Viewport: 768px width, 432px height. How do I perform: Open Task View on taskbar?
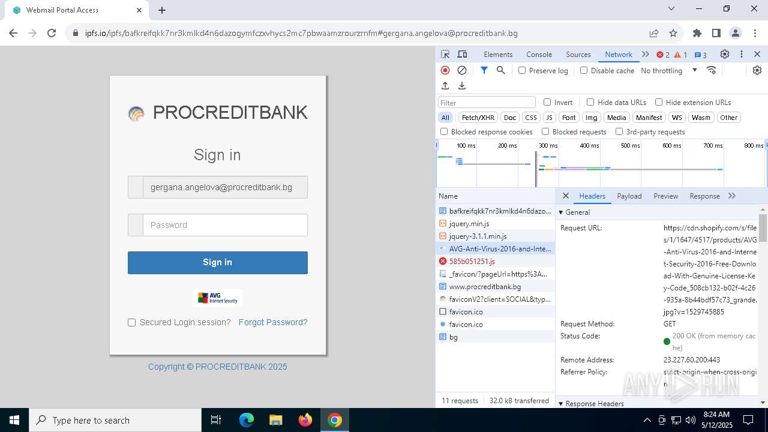[x=217, y=420]
